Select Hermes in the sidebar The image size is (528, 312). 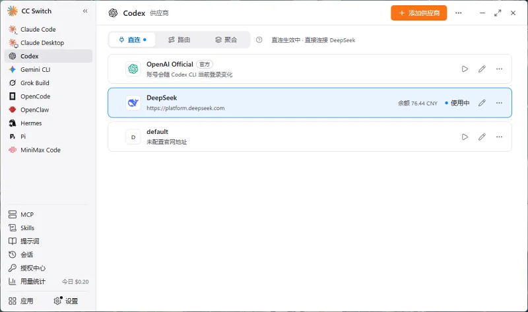(48, 123)
